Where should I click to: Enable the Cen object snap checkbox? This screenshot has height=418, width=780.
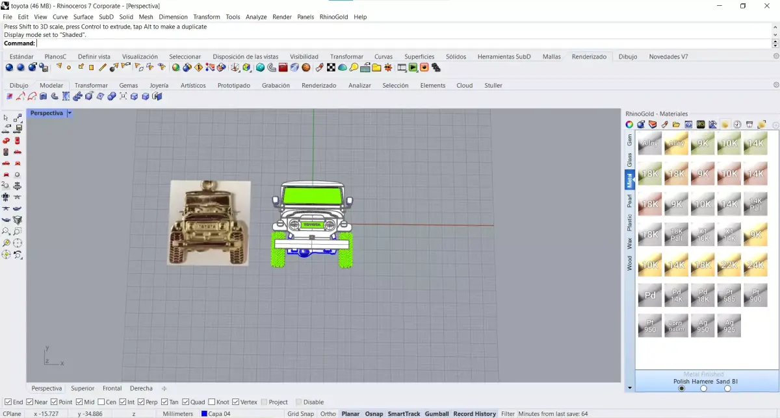pyautogui.click(x=101, y=402)
